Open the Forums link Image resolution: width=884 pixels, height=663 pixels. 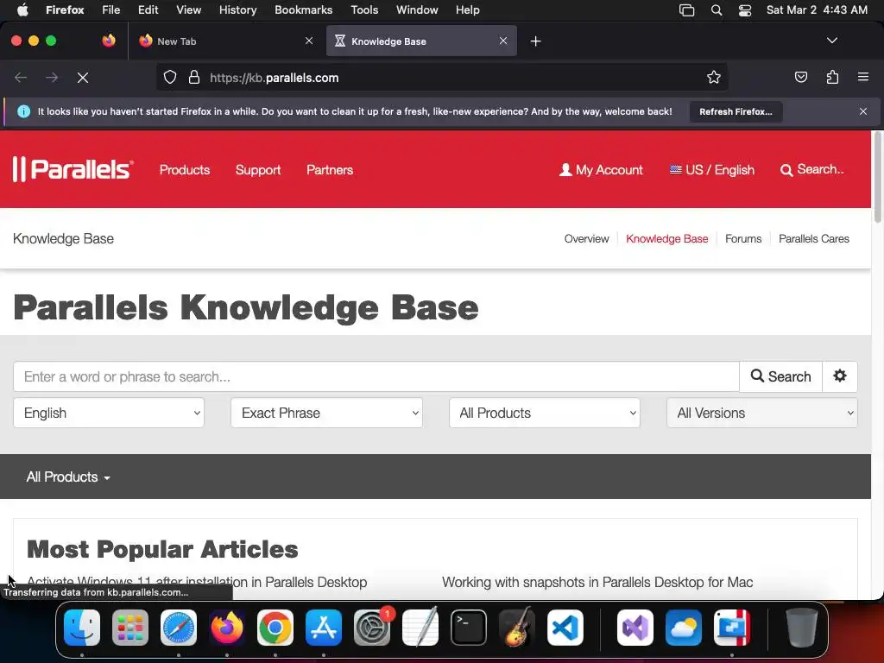point(743,238)
